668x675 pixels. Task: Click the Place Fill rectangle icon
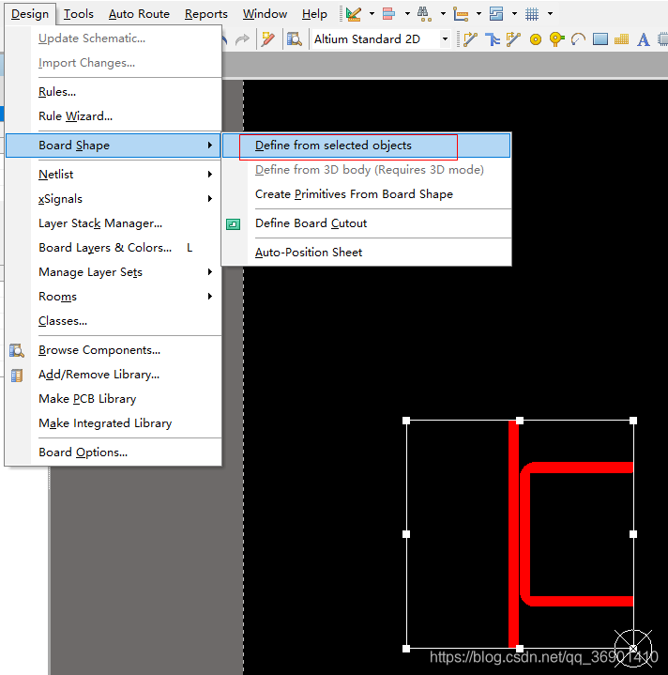(x=600, y=39)
